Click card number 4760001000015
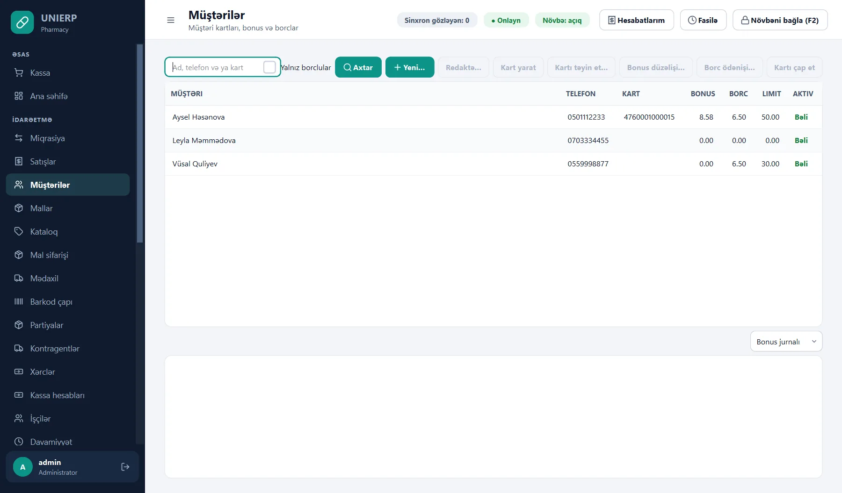 649,117
